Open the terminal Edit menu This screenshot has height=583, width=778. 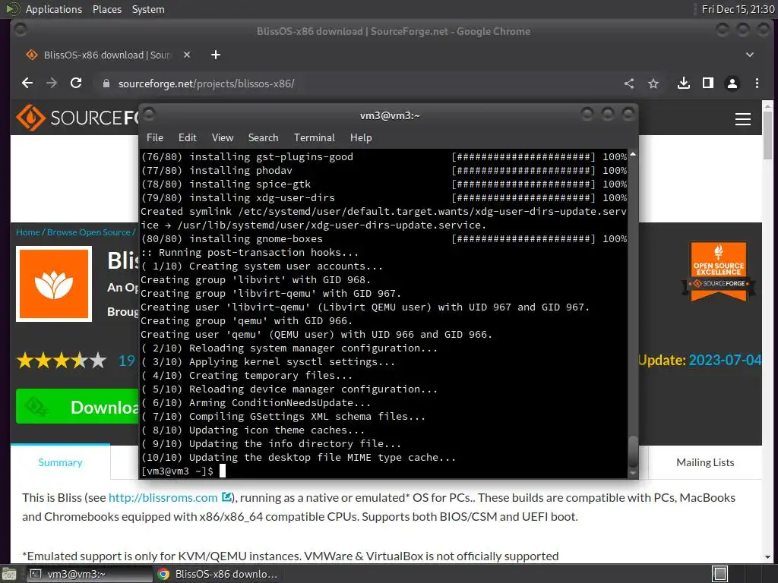(x=188, y=138)
